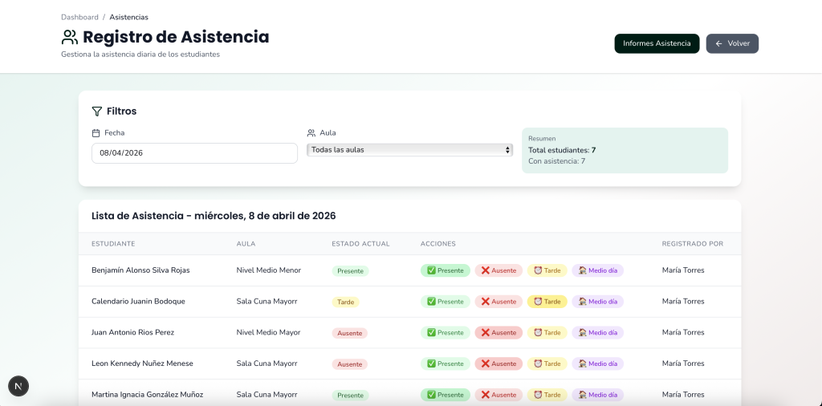Set Juan Antonio Rios Perez to Tarde
Screen dimensions: 822x406
coord(547,333)
